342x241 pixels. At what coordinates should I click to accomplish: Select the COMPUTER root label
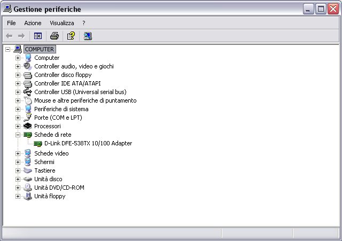[x=40, y=49]
